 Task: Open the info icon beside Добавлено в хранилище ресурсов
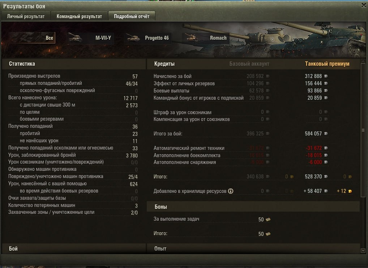pyautogui.click(x=231, y=191)
